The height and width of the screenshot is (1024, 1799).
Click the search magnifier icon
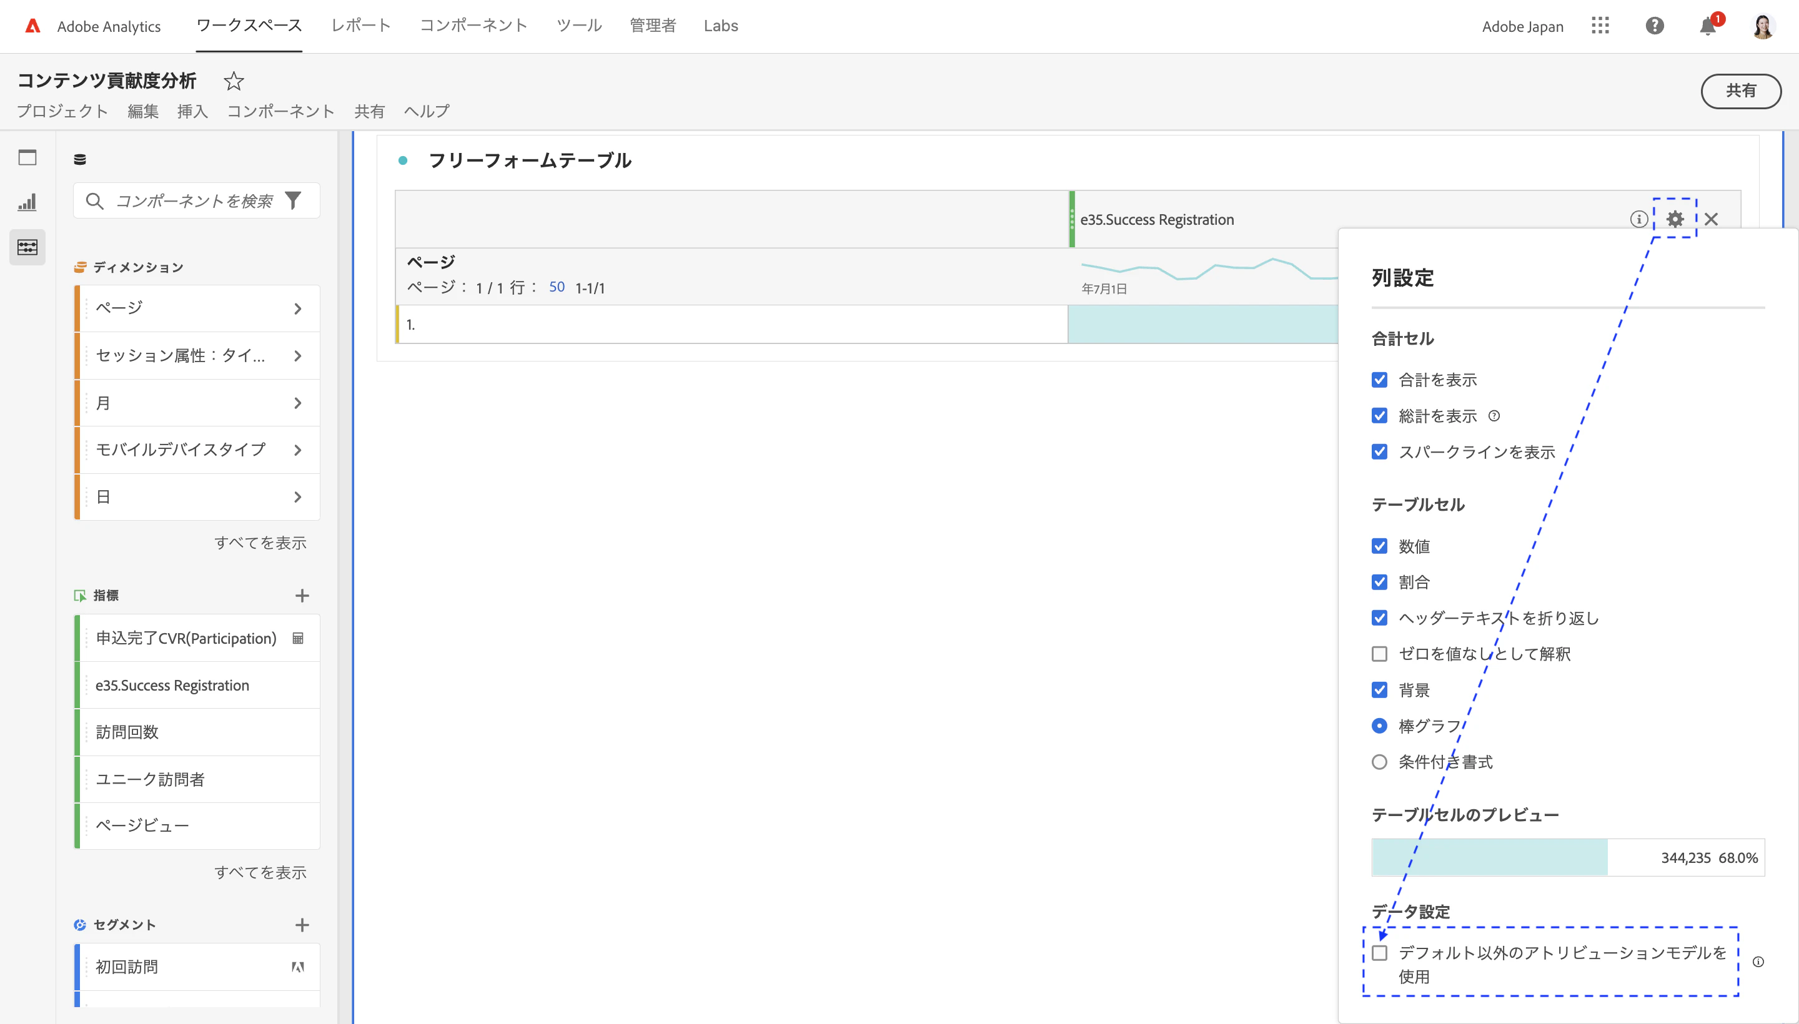pos(95,201)
